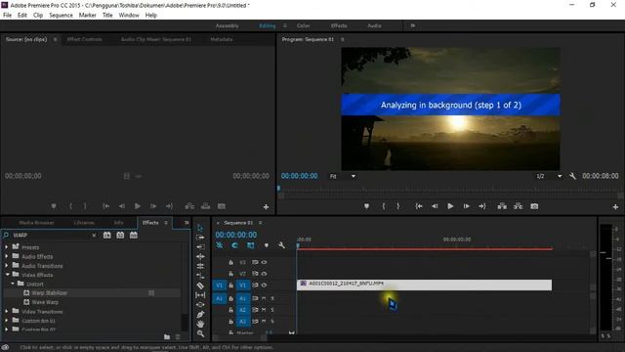Open Program monitor button editor plus
625x352 pixels.
[615, 206]
